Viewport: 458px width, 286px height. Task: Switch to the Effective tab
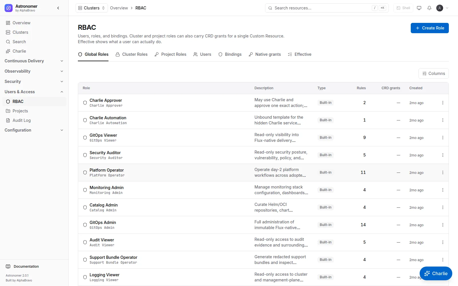[300, 54]
